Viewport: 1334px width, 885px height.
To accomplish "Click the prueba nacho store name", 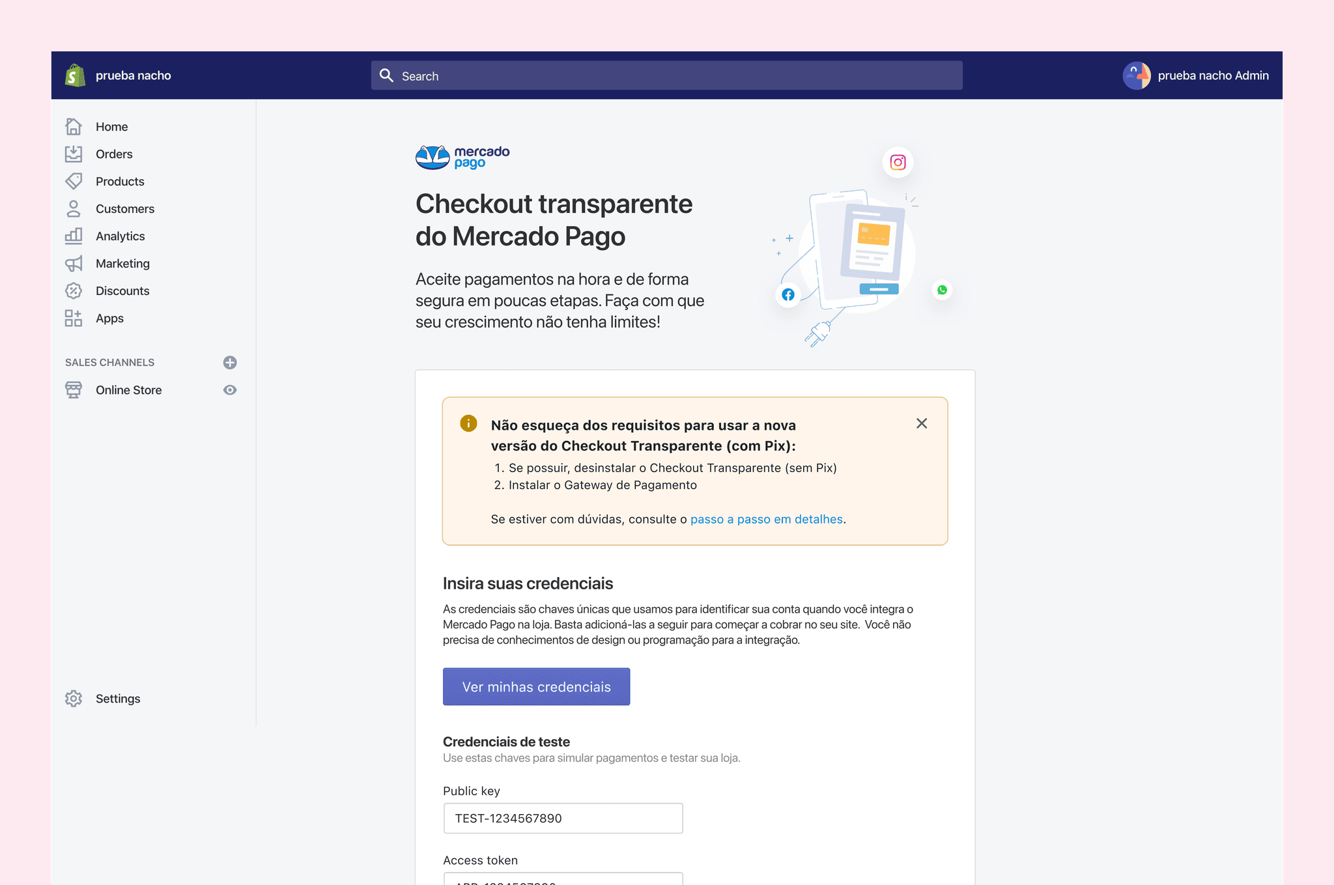I will (x=133, y=76).
